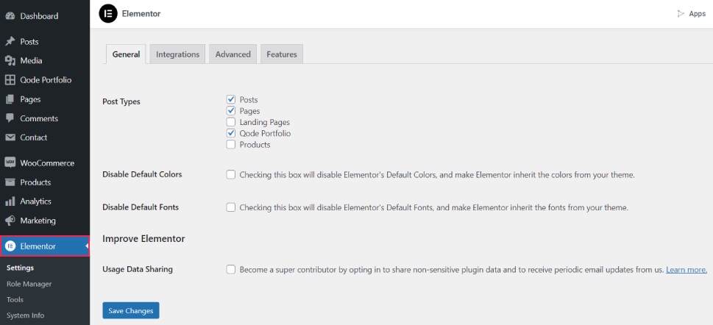Image resolution: width=713 pixels, height=325 pixels.
Task: Check the Disable Default Colors box
Action: (x=231, y=174)
